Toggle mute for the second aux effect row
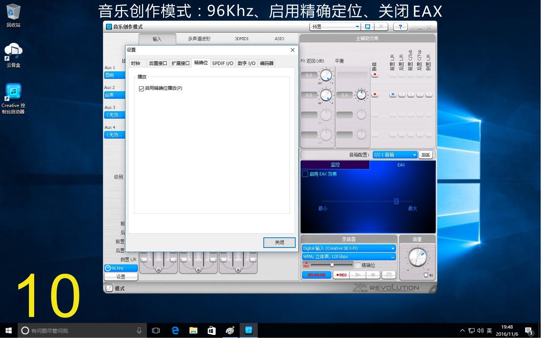Screen dimensions: 541x338 coord(375,95)
